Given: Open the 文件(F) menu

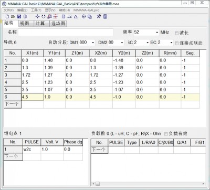Looking at the screenshot, I should tap(8, 10).
